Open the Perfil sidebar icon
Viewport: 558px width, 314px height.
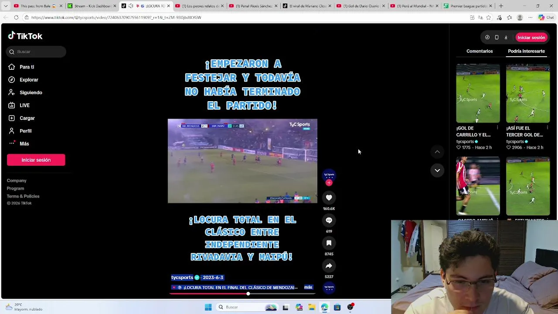point(12,131)
